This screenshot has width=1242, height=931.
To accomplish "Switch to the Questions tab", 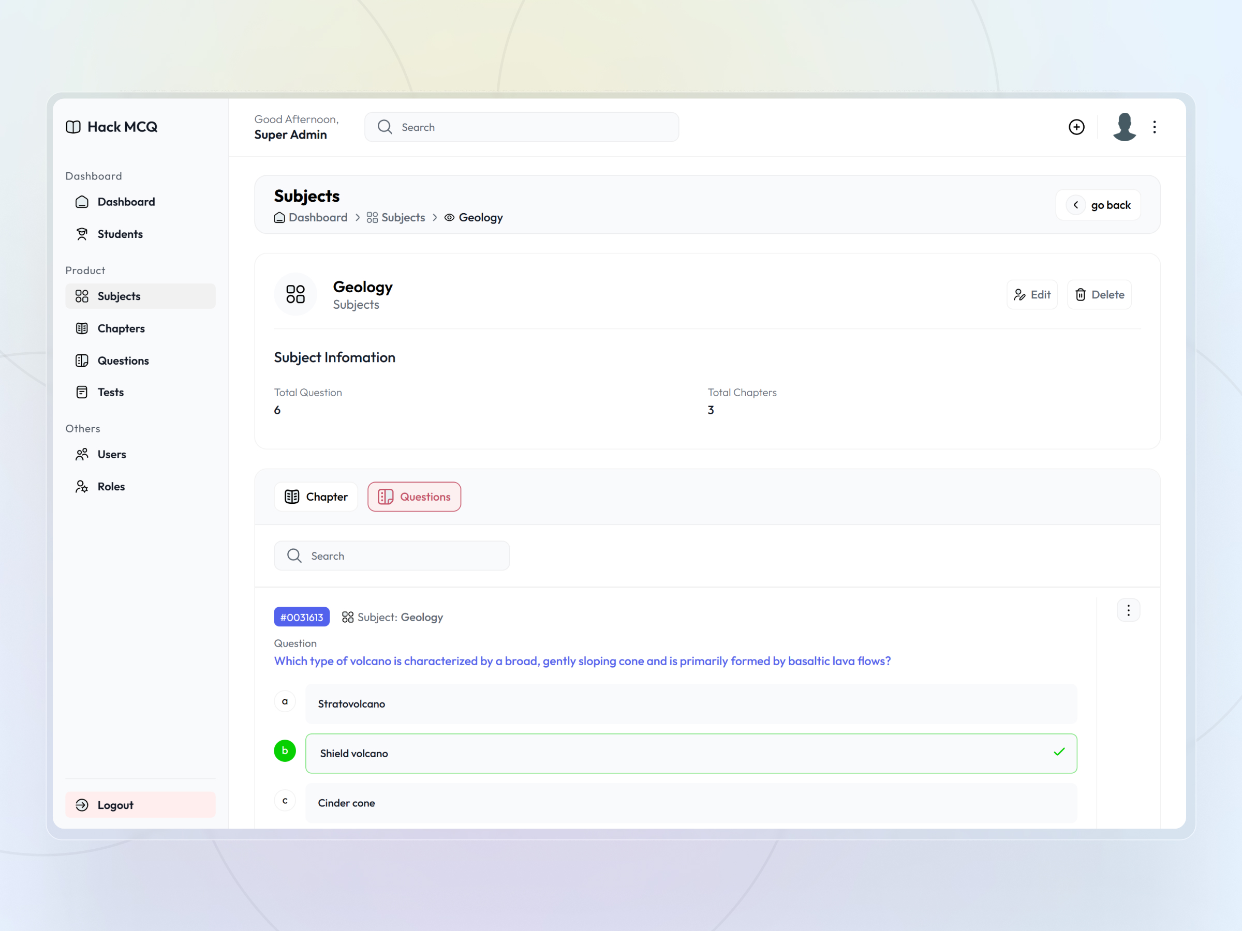I will point(414,496).
